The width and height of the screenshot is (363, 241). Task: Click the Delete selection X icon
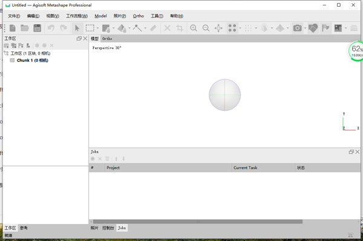[168, 28]
